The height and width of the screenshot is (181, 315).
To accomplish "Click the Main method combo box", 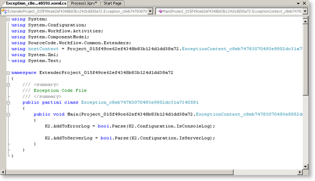I will click(231, 11).
